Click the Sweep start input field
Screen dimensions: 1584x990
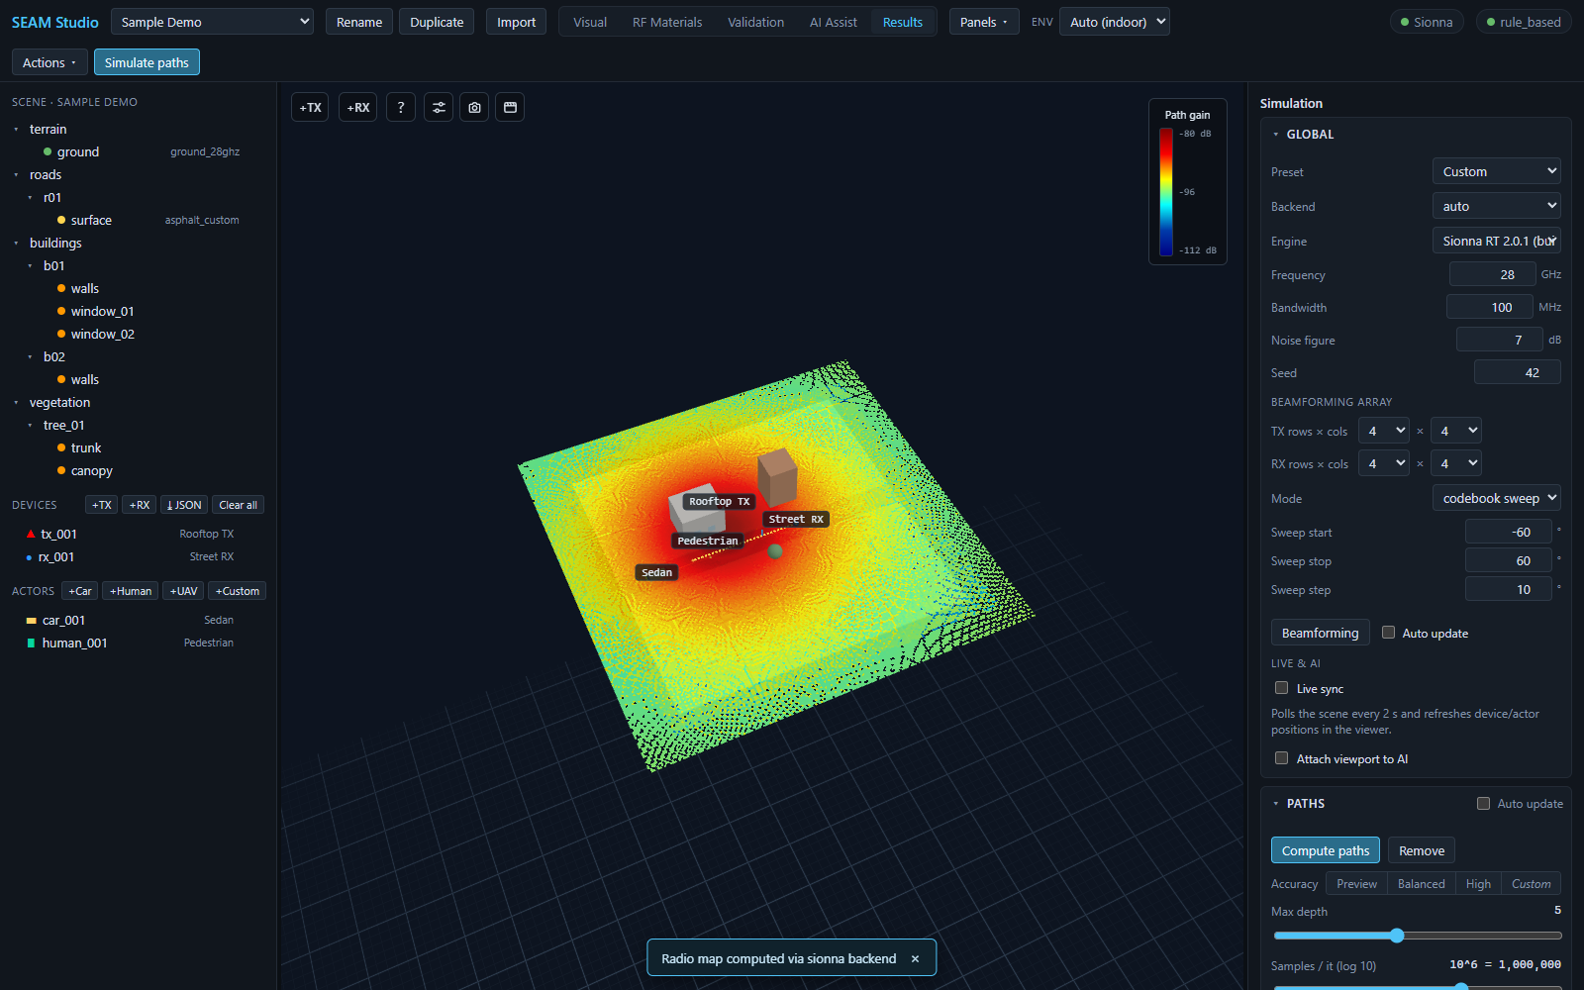tap(1509, 532)
